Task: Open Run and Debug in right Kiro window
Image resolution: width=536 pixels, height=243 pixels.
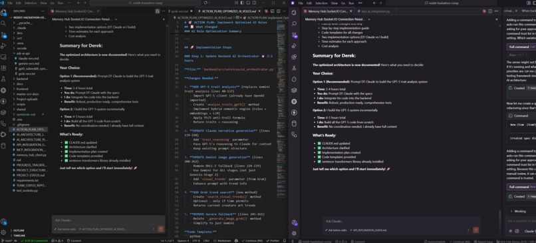Action: 294,46
